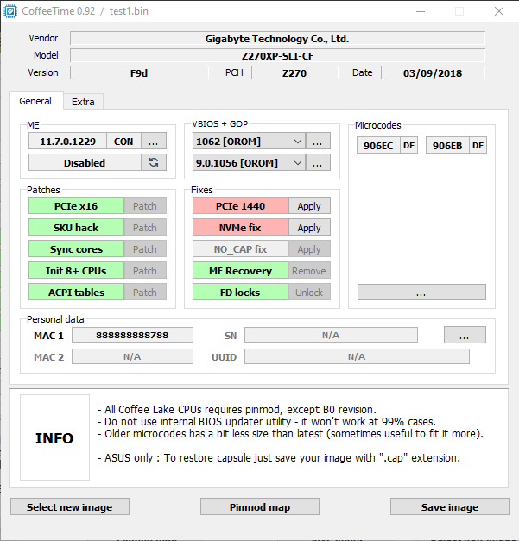Click the ACPI tables status label
Screen dimensions: 519x541
pos(76,292)
